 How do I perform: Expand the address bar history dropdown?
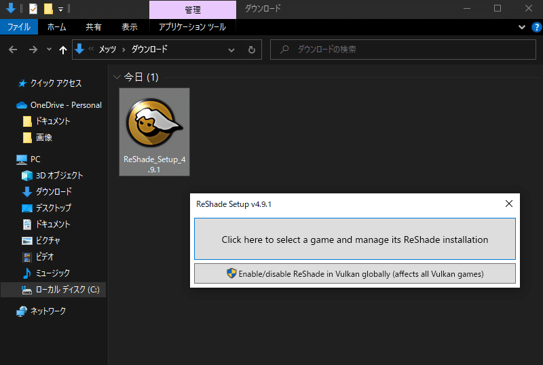tap(231, 50)
